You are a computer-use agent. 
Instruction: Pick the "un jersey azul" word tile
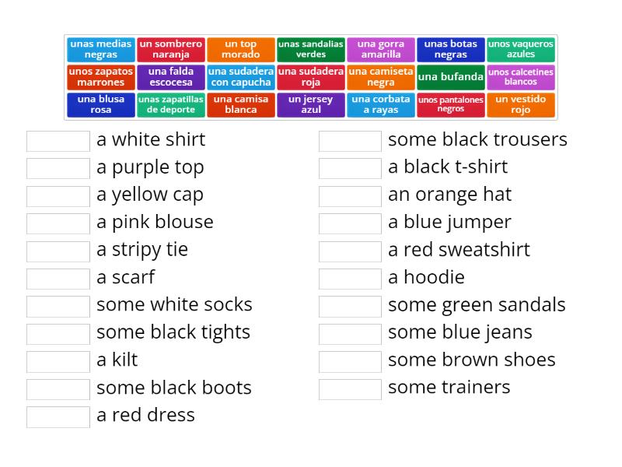point(311,104)
